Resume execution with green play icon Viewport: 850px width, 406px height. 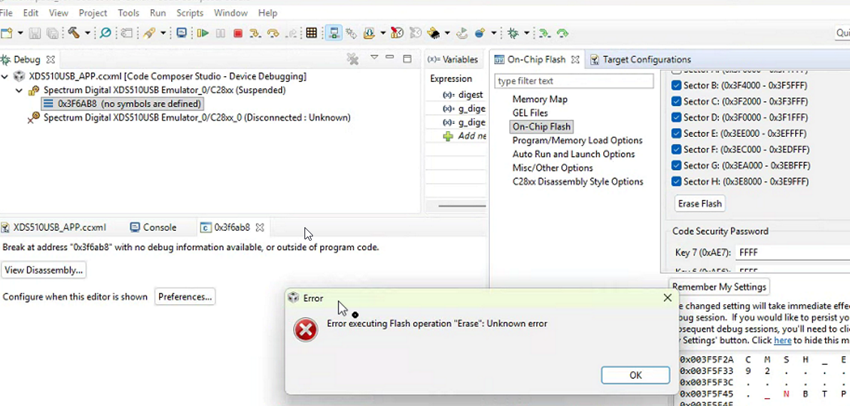pyautogui.click(x=203, y=33)
